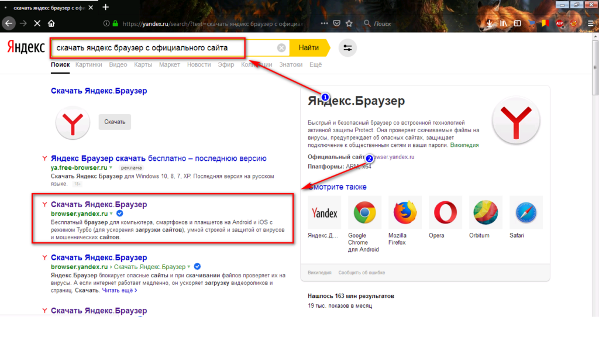
Task: Open the top Скачать Яндекс.Браузер heading link
Action: [x=99, y=91]
